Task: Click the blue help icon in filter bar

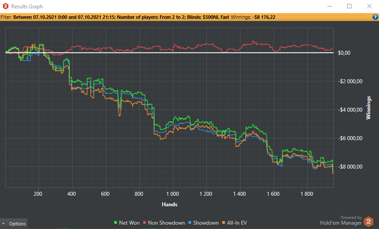Action: (375, 17)
